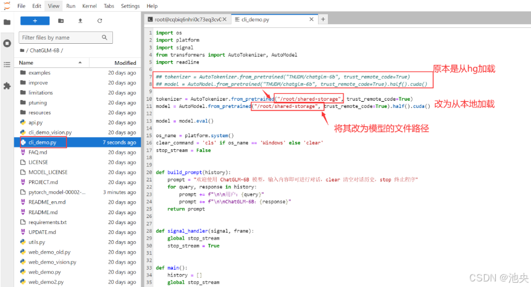Screen dimensions: 531x287
Task: Click markdown icon beside FAQ.md
Action: click(23, 152)
